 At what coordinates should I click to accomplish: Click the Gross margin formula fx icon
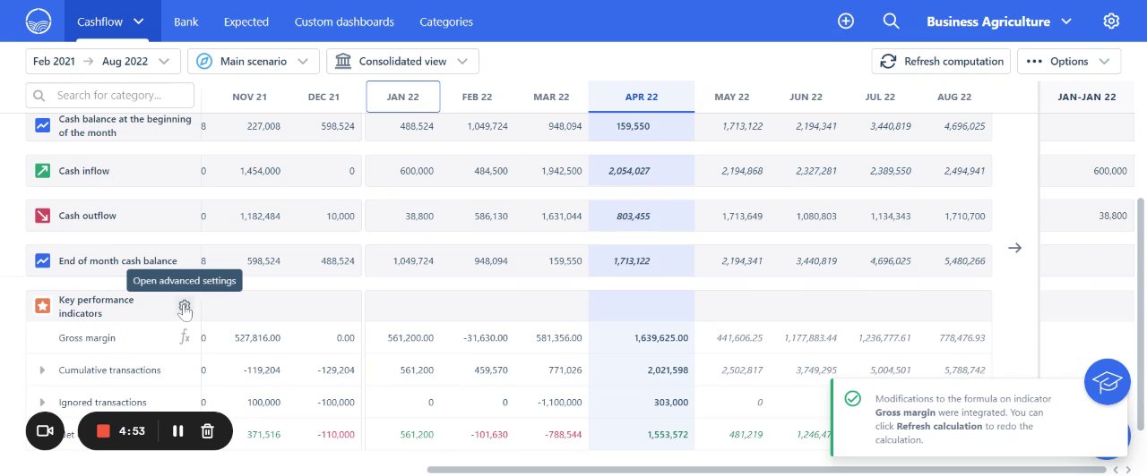point(185,337)
